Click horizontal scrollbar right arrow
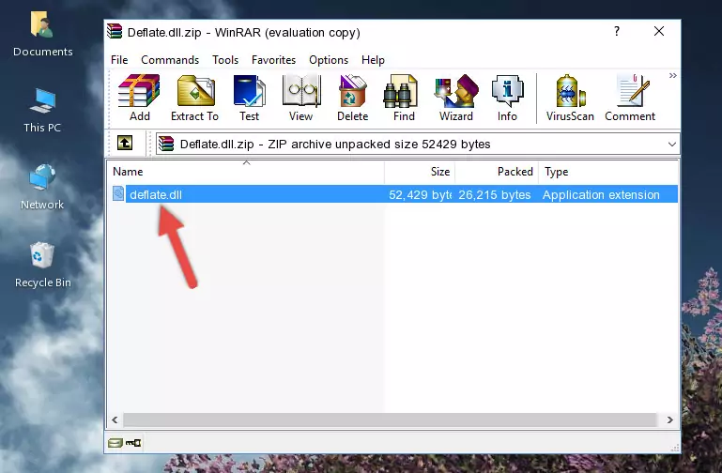The image size is (722, 473). point(670,420)
